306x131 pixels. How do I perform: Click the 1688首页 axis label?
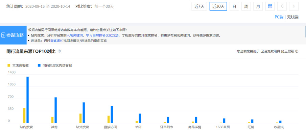tap(223, 127)
